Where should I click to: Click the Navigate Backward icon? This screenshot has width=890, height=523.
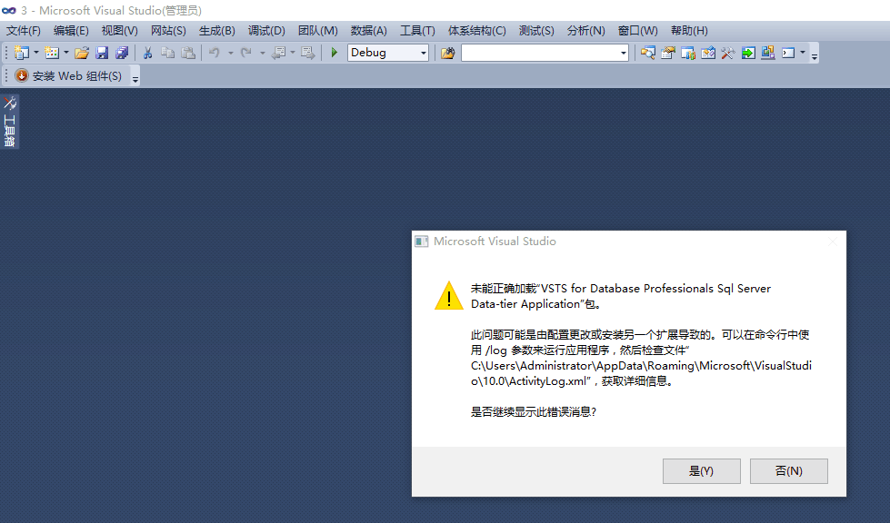click(279, 53)
